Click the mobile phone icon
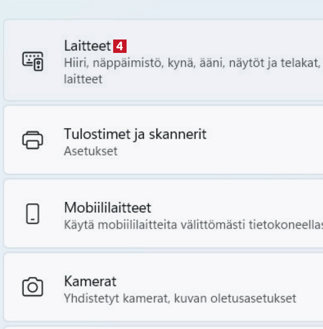The width and height of the screenshot is (323, 329). tap(33, 214)
